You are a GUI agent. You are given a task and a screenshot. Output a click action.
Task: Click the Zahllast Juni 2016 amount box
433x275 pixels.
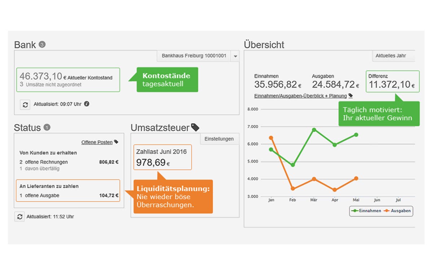pos(162,157)
